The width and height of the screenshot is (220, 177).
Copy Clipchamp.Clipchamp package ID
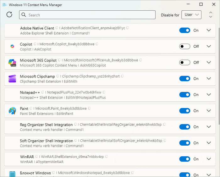pyautogui.click(x=122, y=76)
